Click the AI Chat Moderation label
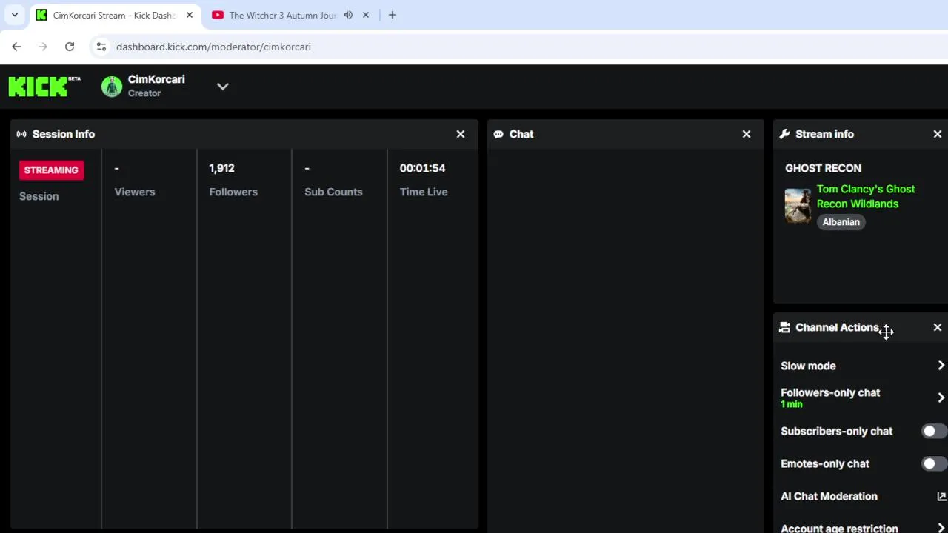948x533 pixels. pos(829,496)
